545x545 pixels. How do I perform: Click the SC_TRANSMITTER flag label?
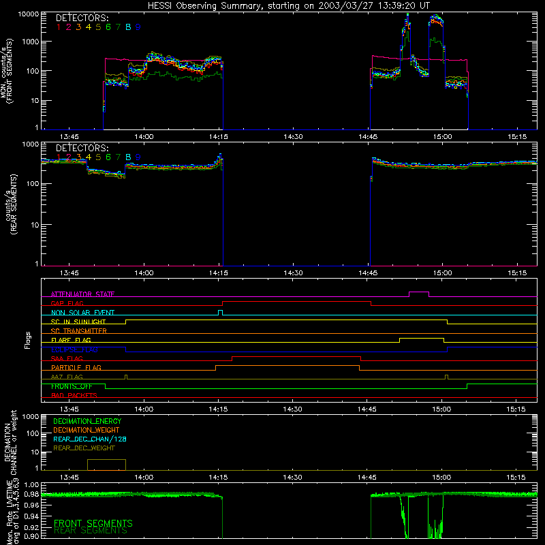click(x=79, y=330)
